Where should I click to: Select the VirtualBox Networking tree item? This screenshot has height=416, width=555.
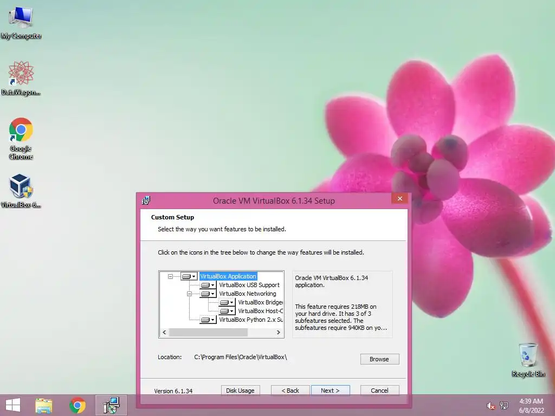pyautogui.click(x=247, y=294)
